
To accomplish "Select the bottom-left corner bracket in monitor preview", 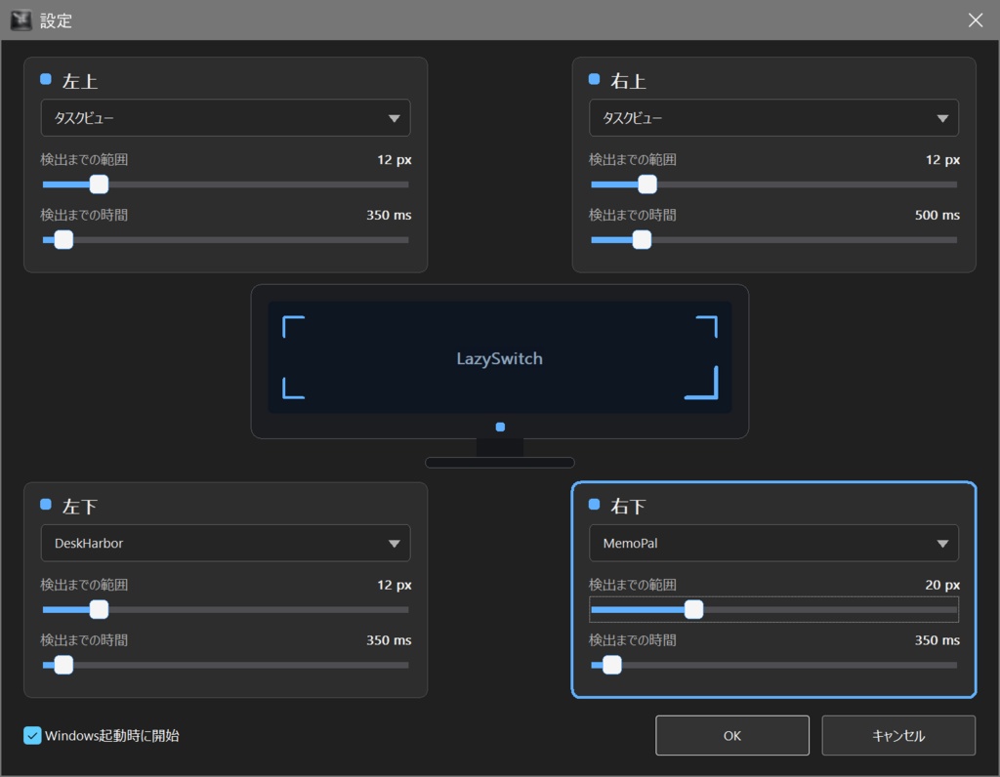I will (x=293, y=388).
